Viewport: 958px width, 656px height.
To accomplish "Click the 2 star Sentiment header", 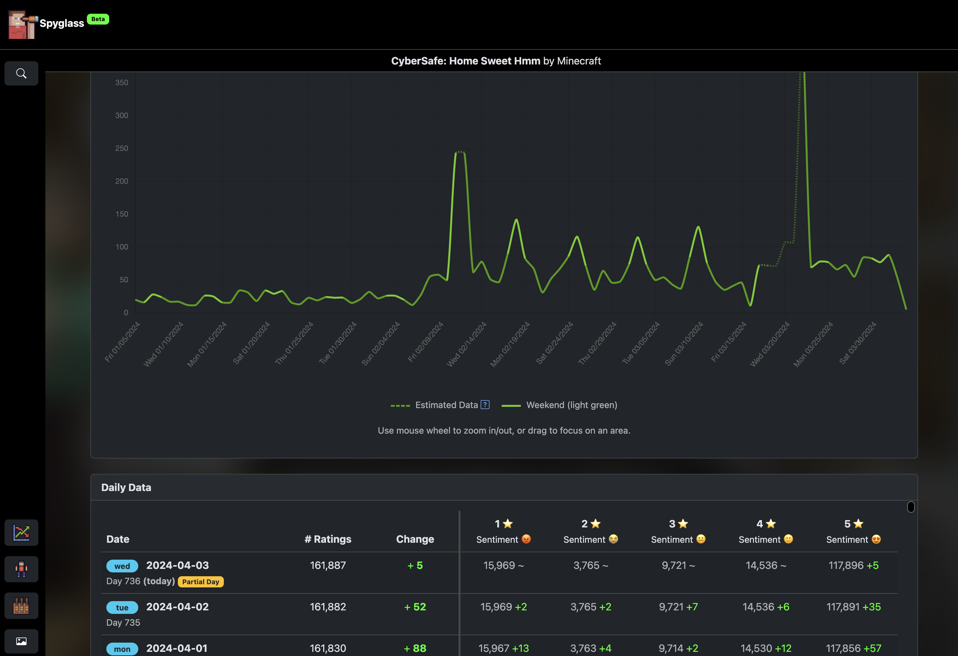I will (591, 531).
